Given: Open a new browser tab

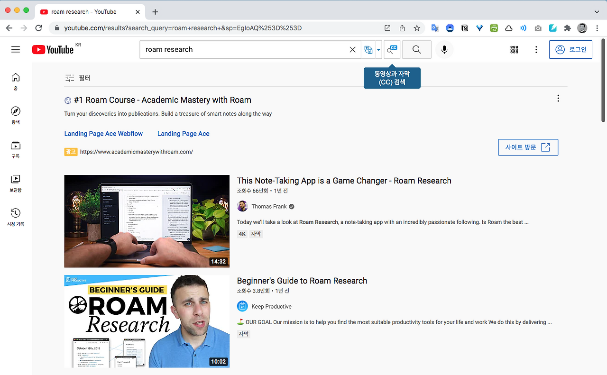Looking at the screenshot, I should click(x=155, y=12).
